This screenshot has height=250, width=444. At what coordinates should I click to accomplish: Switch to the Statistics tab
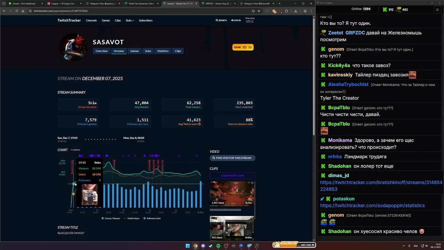pos(163,51)
